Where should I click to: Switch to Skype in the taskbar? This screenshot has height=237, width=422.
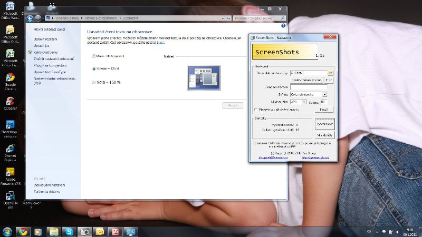coord(69,232)
